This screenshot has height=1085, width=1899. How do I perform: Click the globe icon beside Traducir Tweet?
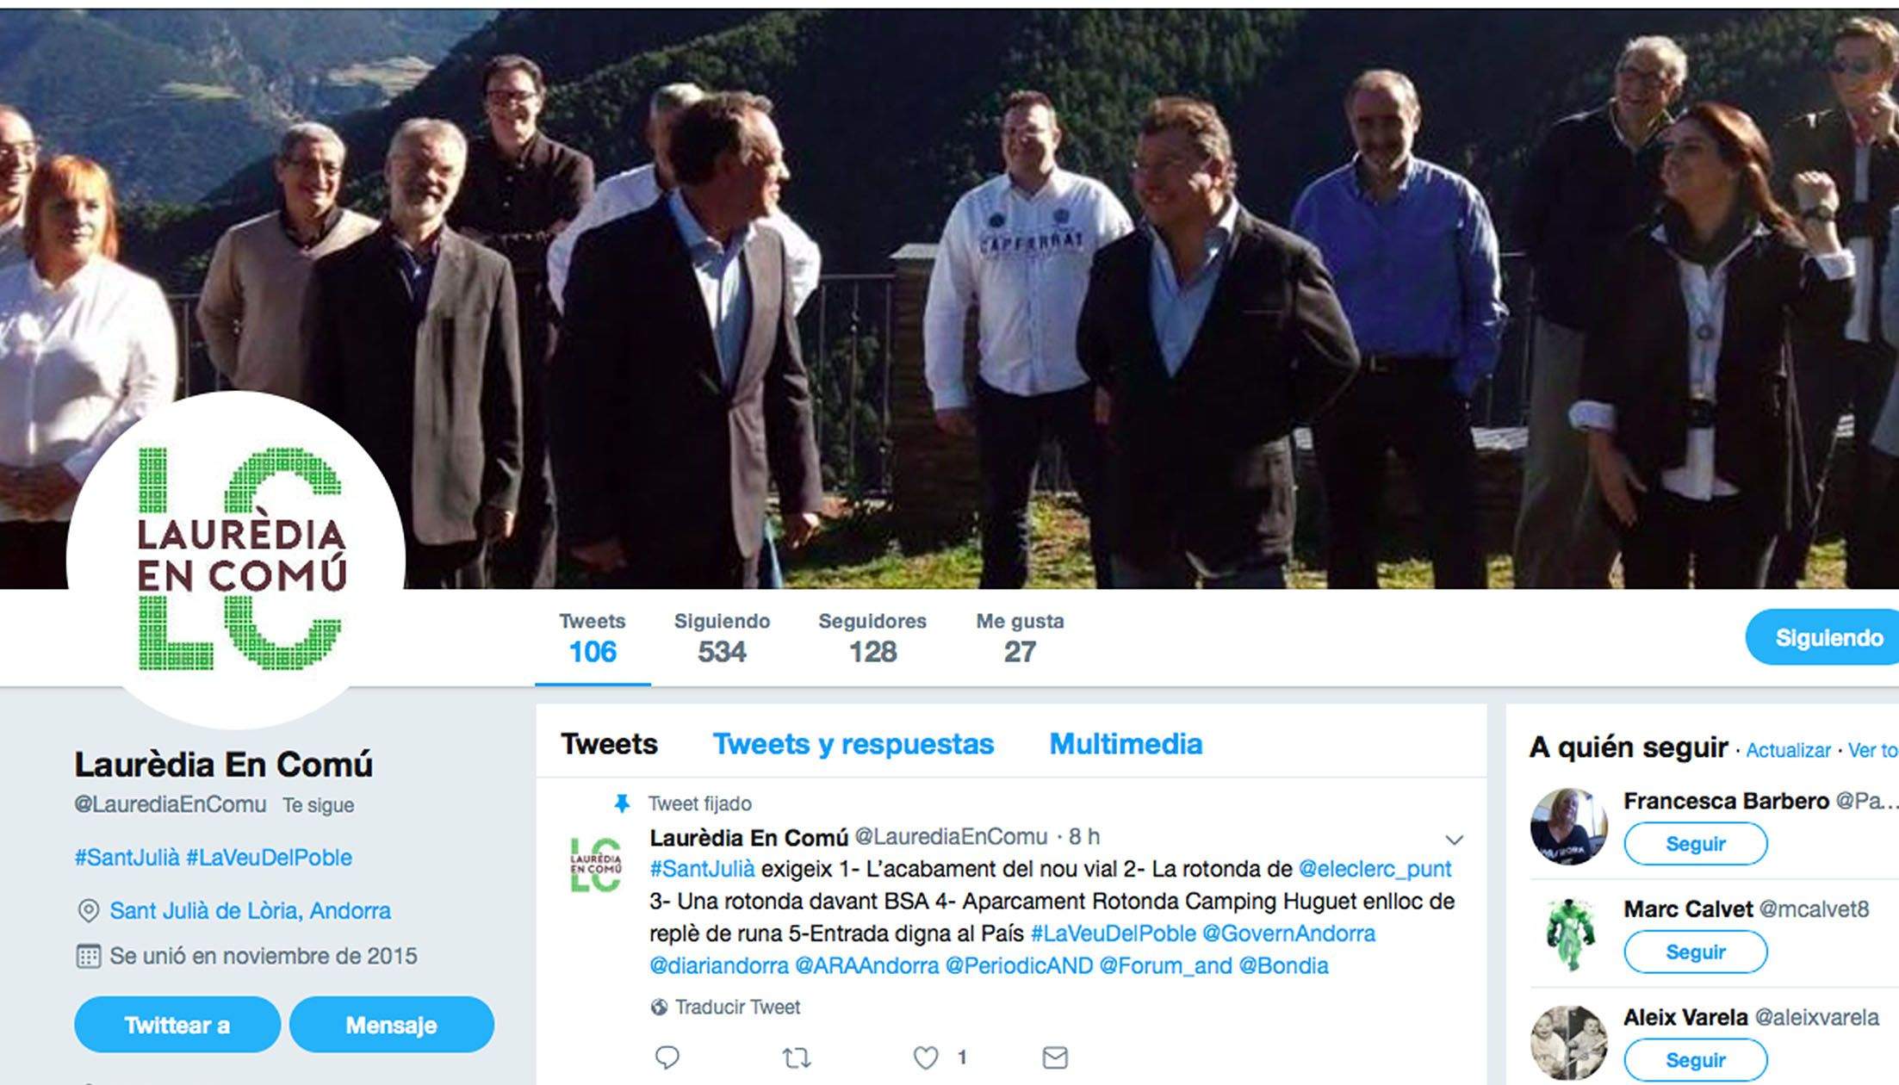[x=659, y=1007]
